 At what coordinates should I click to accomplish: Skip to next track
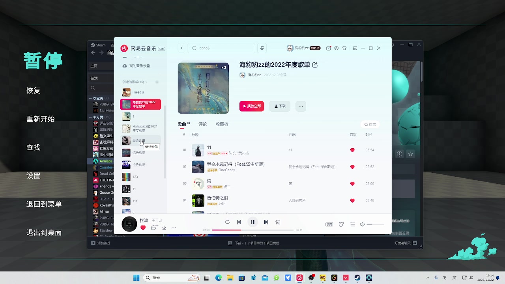pos(266,222)
